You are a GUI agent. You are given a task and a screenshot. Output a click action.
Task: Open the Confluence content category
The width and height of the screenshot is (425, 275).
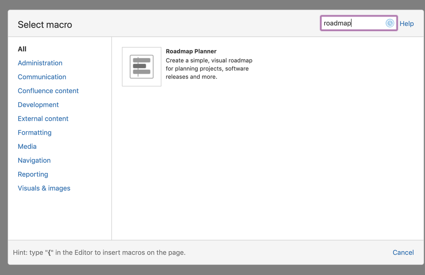48,91
